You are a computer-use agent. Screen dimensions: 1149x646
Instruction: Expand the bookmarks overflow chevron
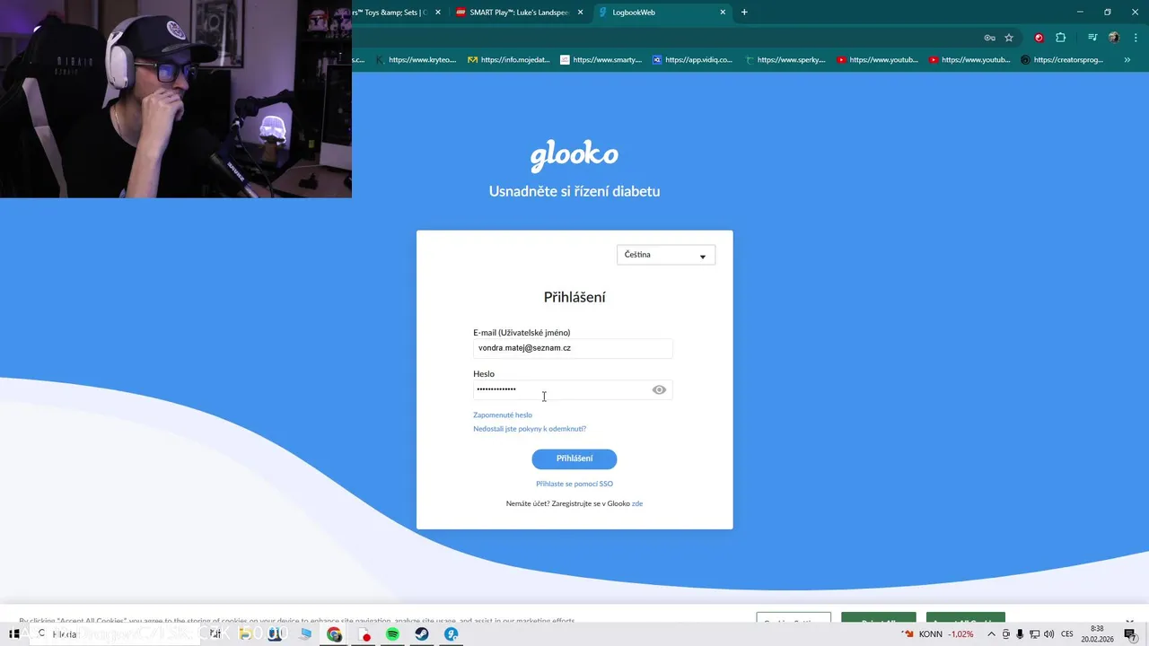pyautogui.click(x=1127, y=60)
